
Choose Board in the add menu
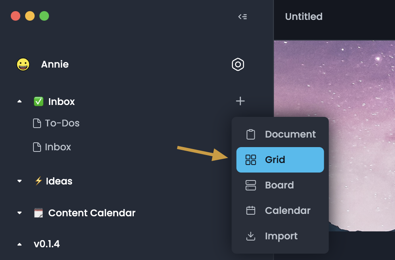coord(279,185)
